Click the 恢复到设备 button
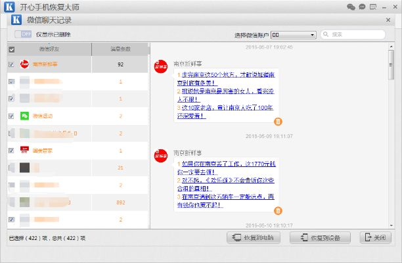Viewport: 402px width, 263px height. click(x=320, y=237)
